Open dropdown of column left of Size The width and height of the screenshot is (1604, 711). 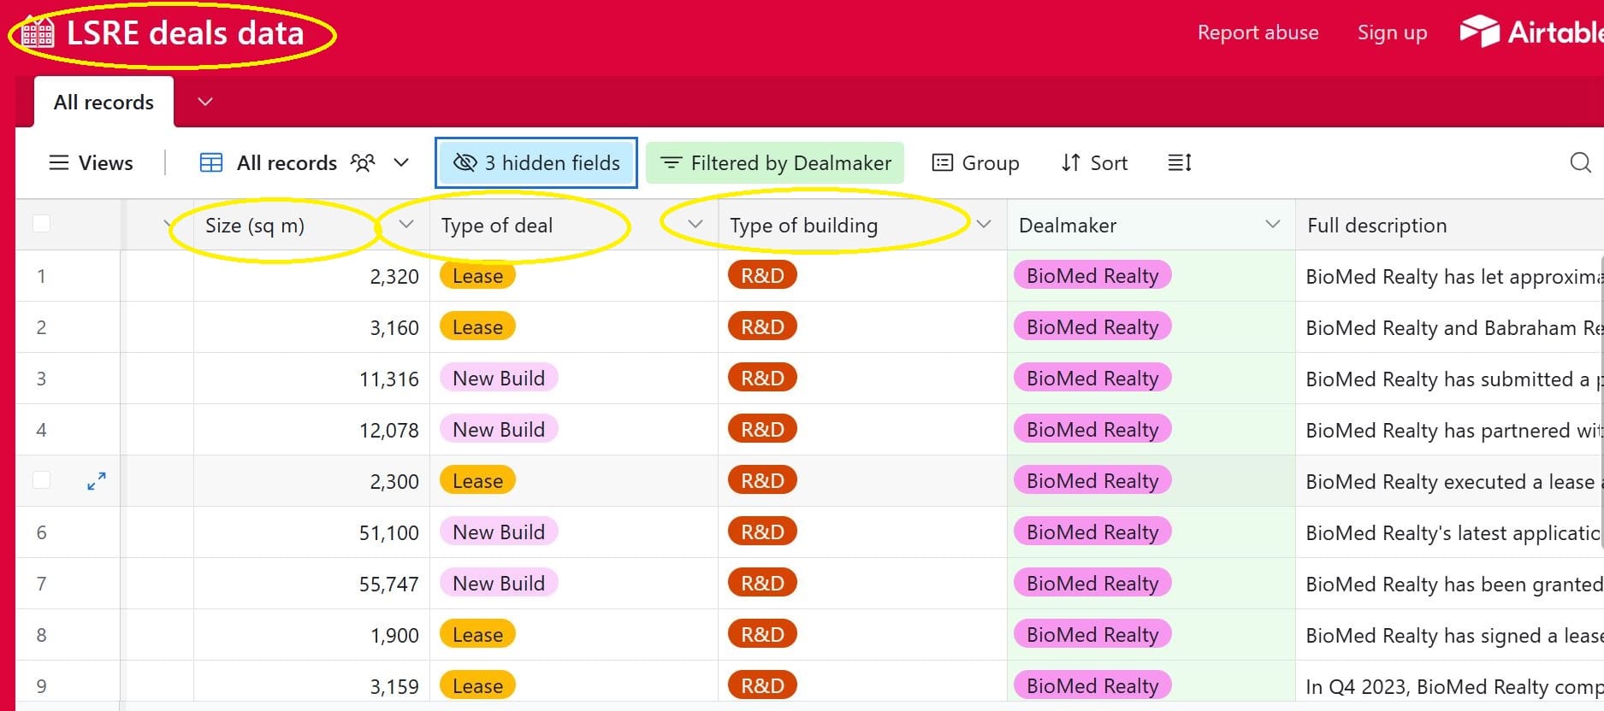(x=166, y=224)
